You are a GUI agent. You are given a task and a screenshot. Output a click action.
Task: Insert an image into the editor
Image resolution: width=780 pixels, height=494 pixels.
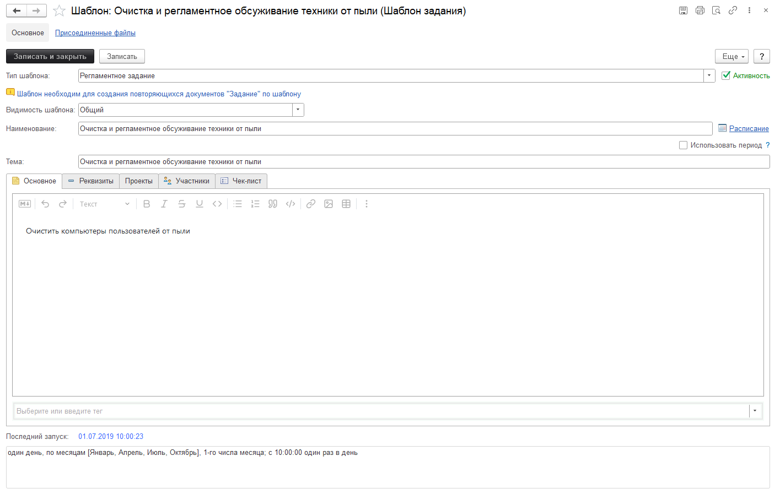329,204
